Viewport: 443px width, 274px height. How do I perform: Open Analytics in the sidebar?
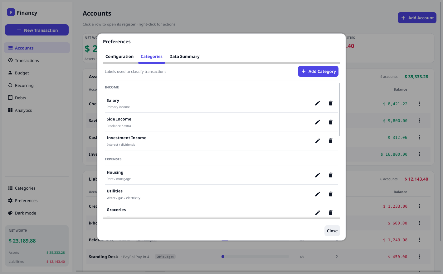click(37, 110)
